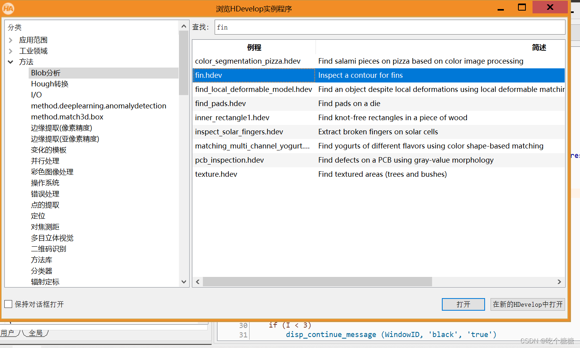580x348 pixels.
Task: Select 并行处理 category
Action: tap(45, 161)
